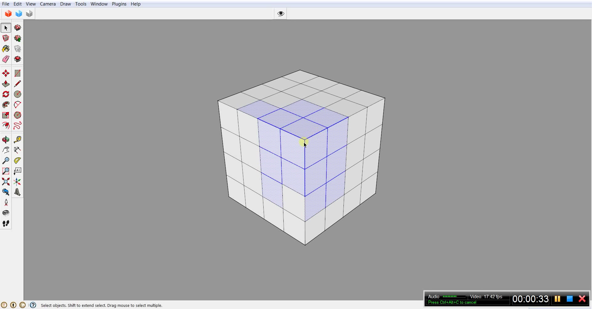The height and width of the screenshot is (309, 592).
Task: Open the Edit menu
Action: (18, 4)
